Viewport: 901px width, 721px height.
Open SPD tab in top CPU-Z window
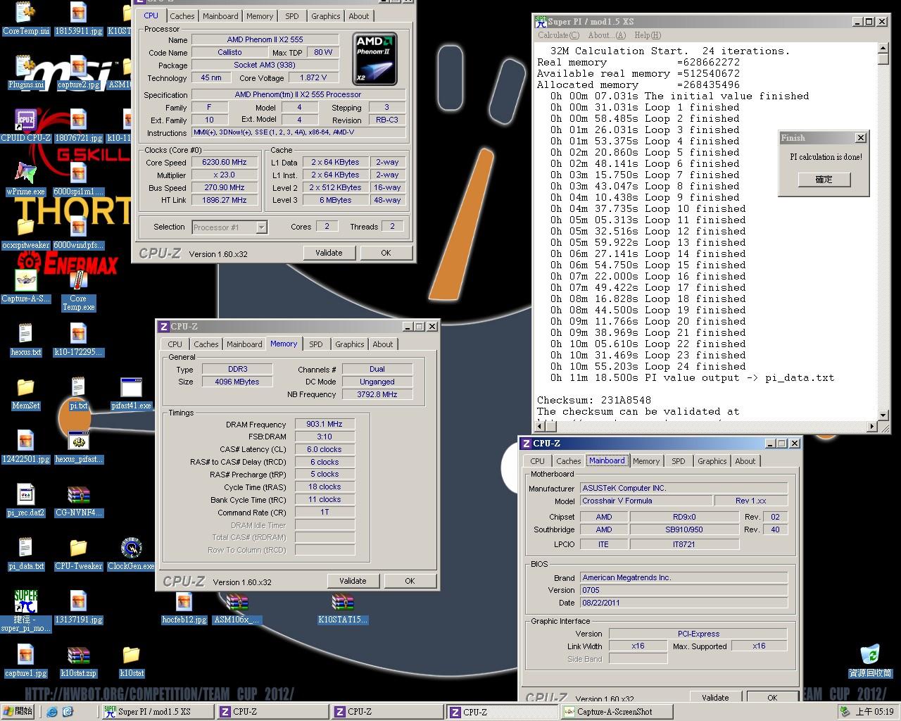click(291, 16)
